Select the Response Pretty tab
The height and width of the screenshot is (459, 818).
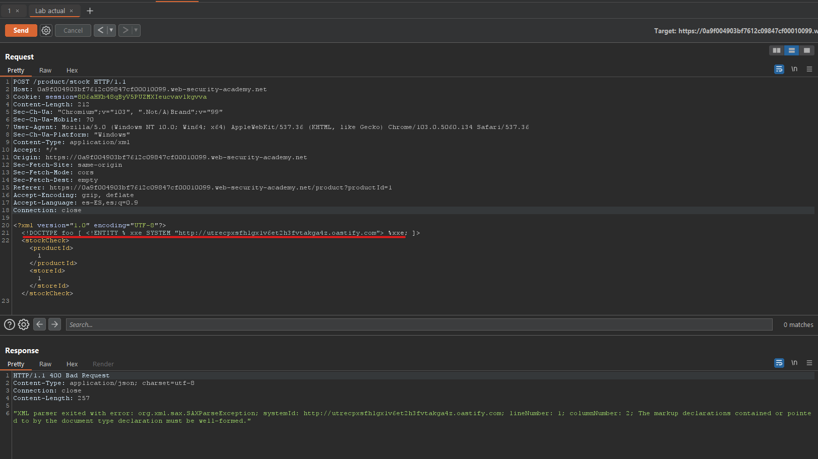pos(16,364)
